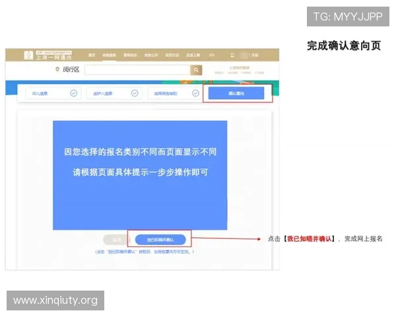This screenshot has width=396, height=317.
Task: Click the 我已知晓并确认 button
Action: point(160,240)
